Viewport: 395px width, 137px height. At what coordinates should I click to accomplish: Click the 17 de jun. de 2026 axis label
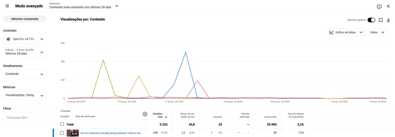pyautogui.click(x=173, y=102)
